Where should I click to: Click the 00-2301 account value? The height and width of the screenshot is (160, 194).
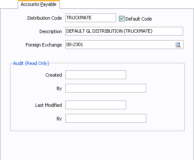[75, 44]
